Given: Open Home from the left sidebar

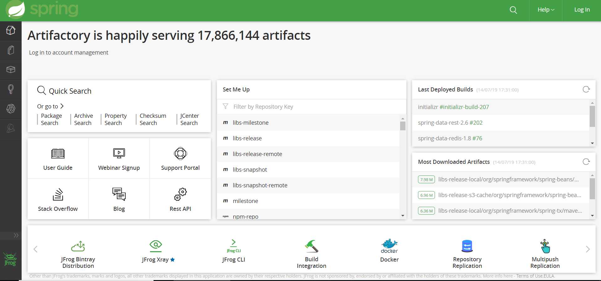Looking at the screenshot, I should pos(11,30).
